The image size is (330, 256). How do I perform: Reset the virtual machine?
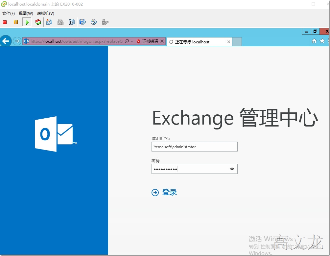(x=38, y=22)
